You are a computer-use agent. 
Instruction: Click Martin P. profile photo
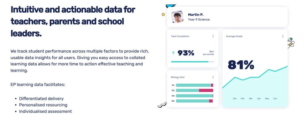178,17
